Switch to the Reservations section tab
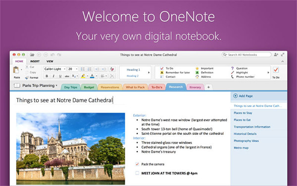The height and width of the screenshot is (186, 297). pos(110,87)
